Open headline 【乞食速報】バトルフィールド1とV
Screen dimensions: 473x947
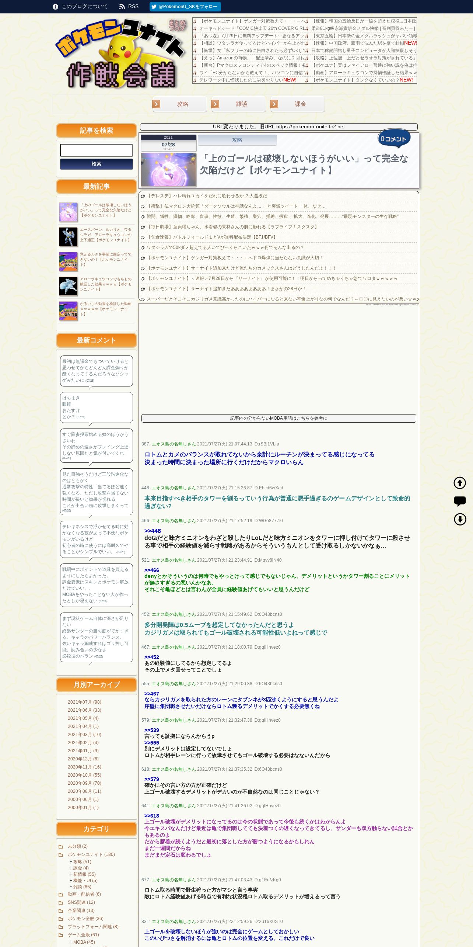212,237
